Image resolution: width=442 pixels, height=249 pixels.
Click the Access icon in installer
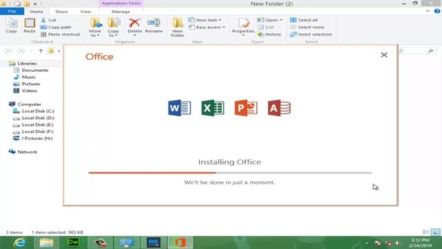click(279, 108)
